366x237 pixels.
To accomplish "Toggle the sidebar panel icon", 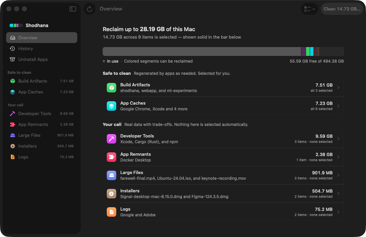I will click(x=73, y=9).
